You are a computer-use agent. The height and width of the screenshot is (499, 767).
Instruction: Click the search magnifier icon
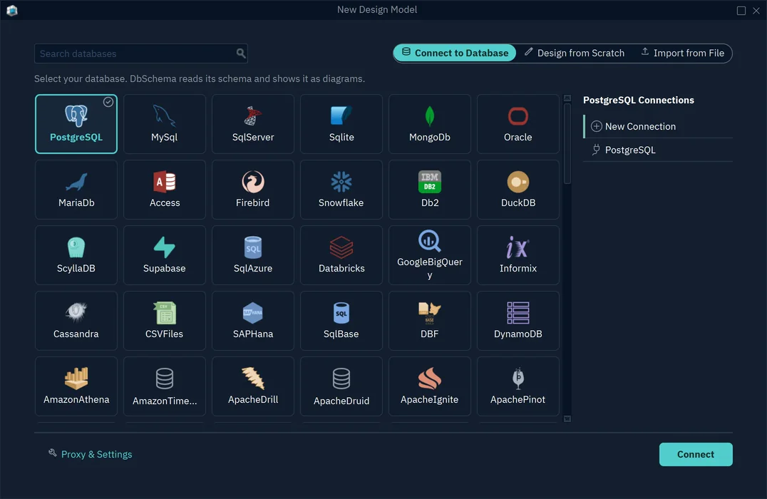pos(241,53)
